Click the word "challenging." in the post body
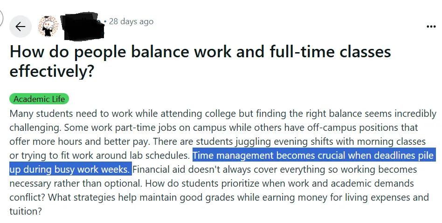442x223 pixels. (35, 128)
